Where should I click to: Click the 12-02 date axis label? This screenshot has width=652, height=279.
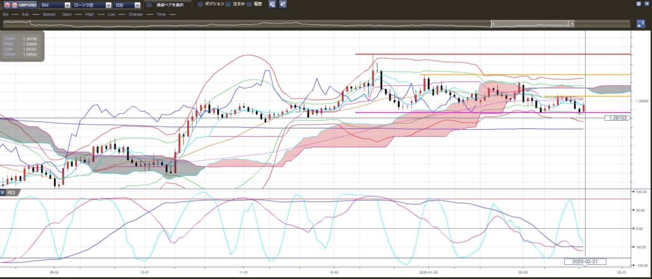click(x=334, y=273)
